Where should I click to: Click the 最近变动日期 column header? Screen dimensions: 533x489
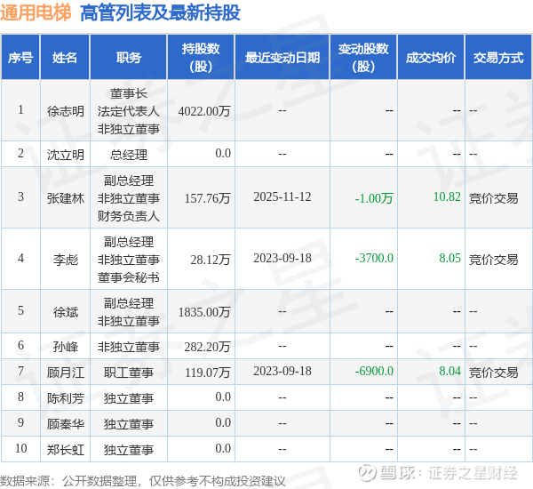[x=282, y=57]
